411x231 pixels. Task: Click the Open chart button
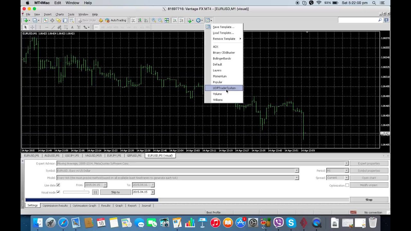369,178
